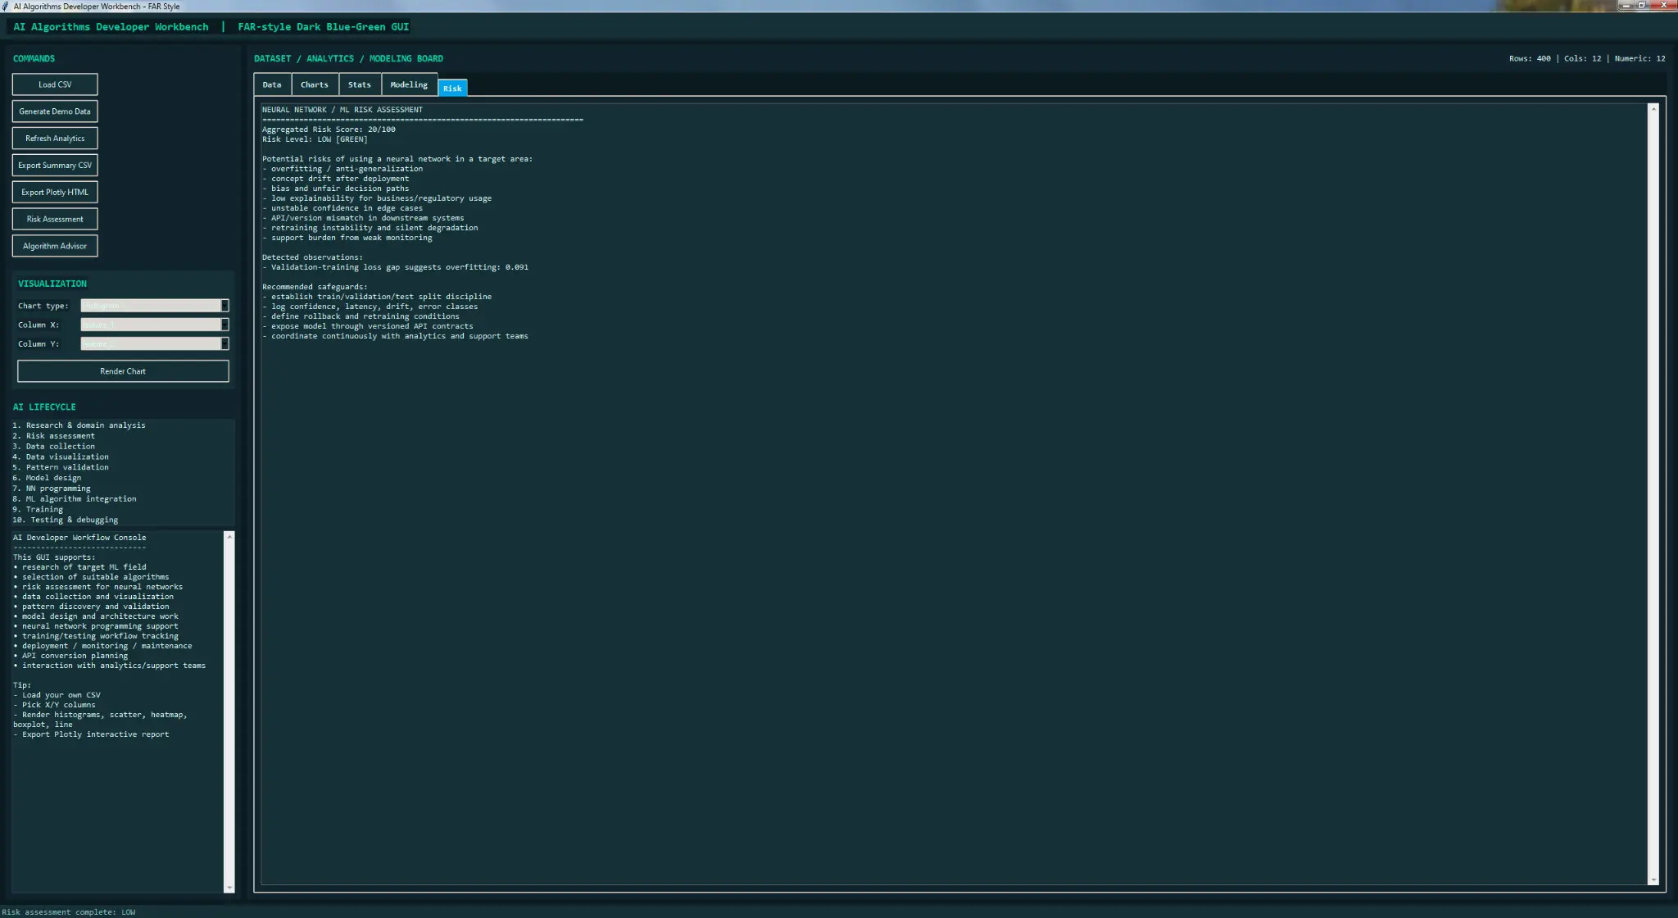This screenshot has height=918, width=1678.
Task: Open the Charts tab
Action: coord(315,84)
